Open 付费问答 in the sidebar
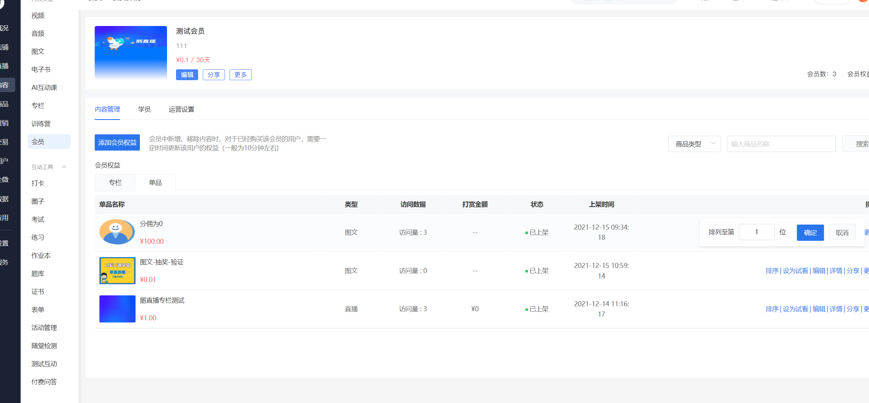Viewport: 869px width, 403px height. pos(44,382)
